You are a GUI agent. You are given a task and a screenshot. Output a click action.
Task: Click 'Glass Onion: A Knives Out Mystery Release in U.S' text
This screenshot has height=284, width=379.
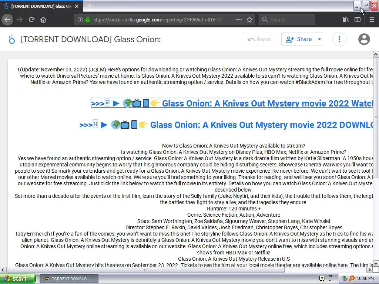tap(234, 259)
